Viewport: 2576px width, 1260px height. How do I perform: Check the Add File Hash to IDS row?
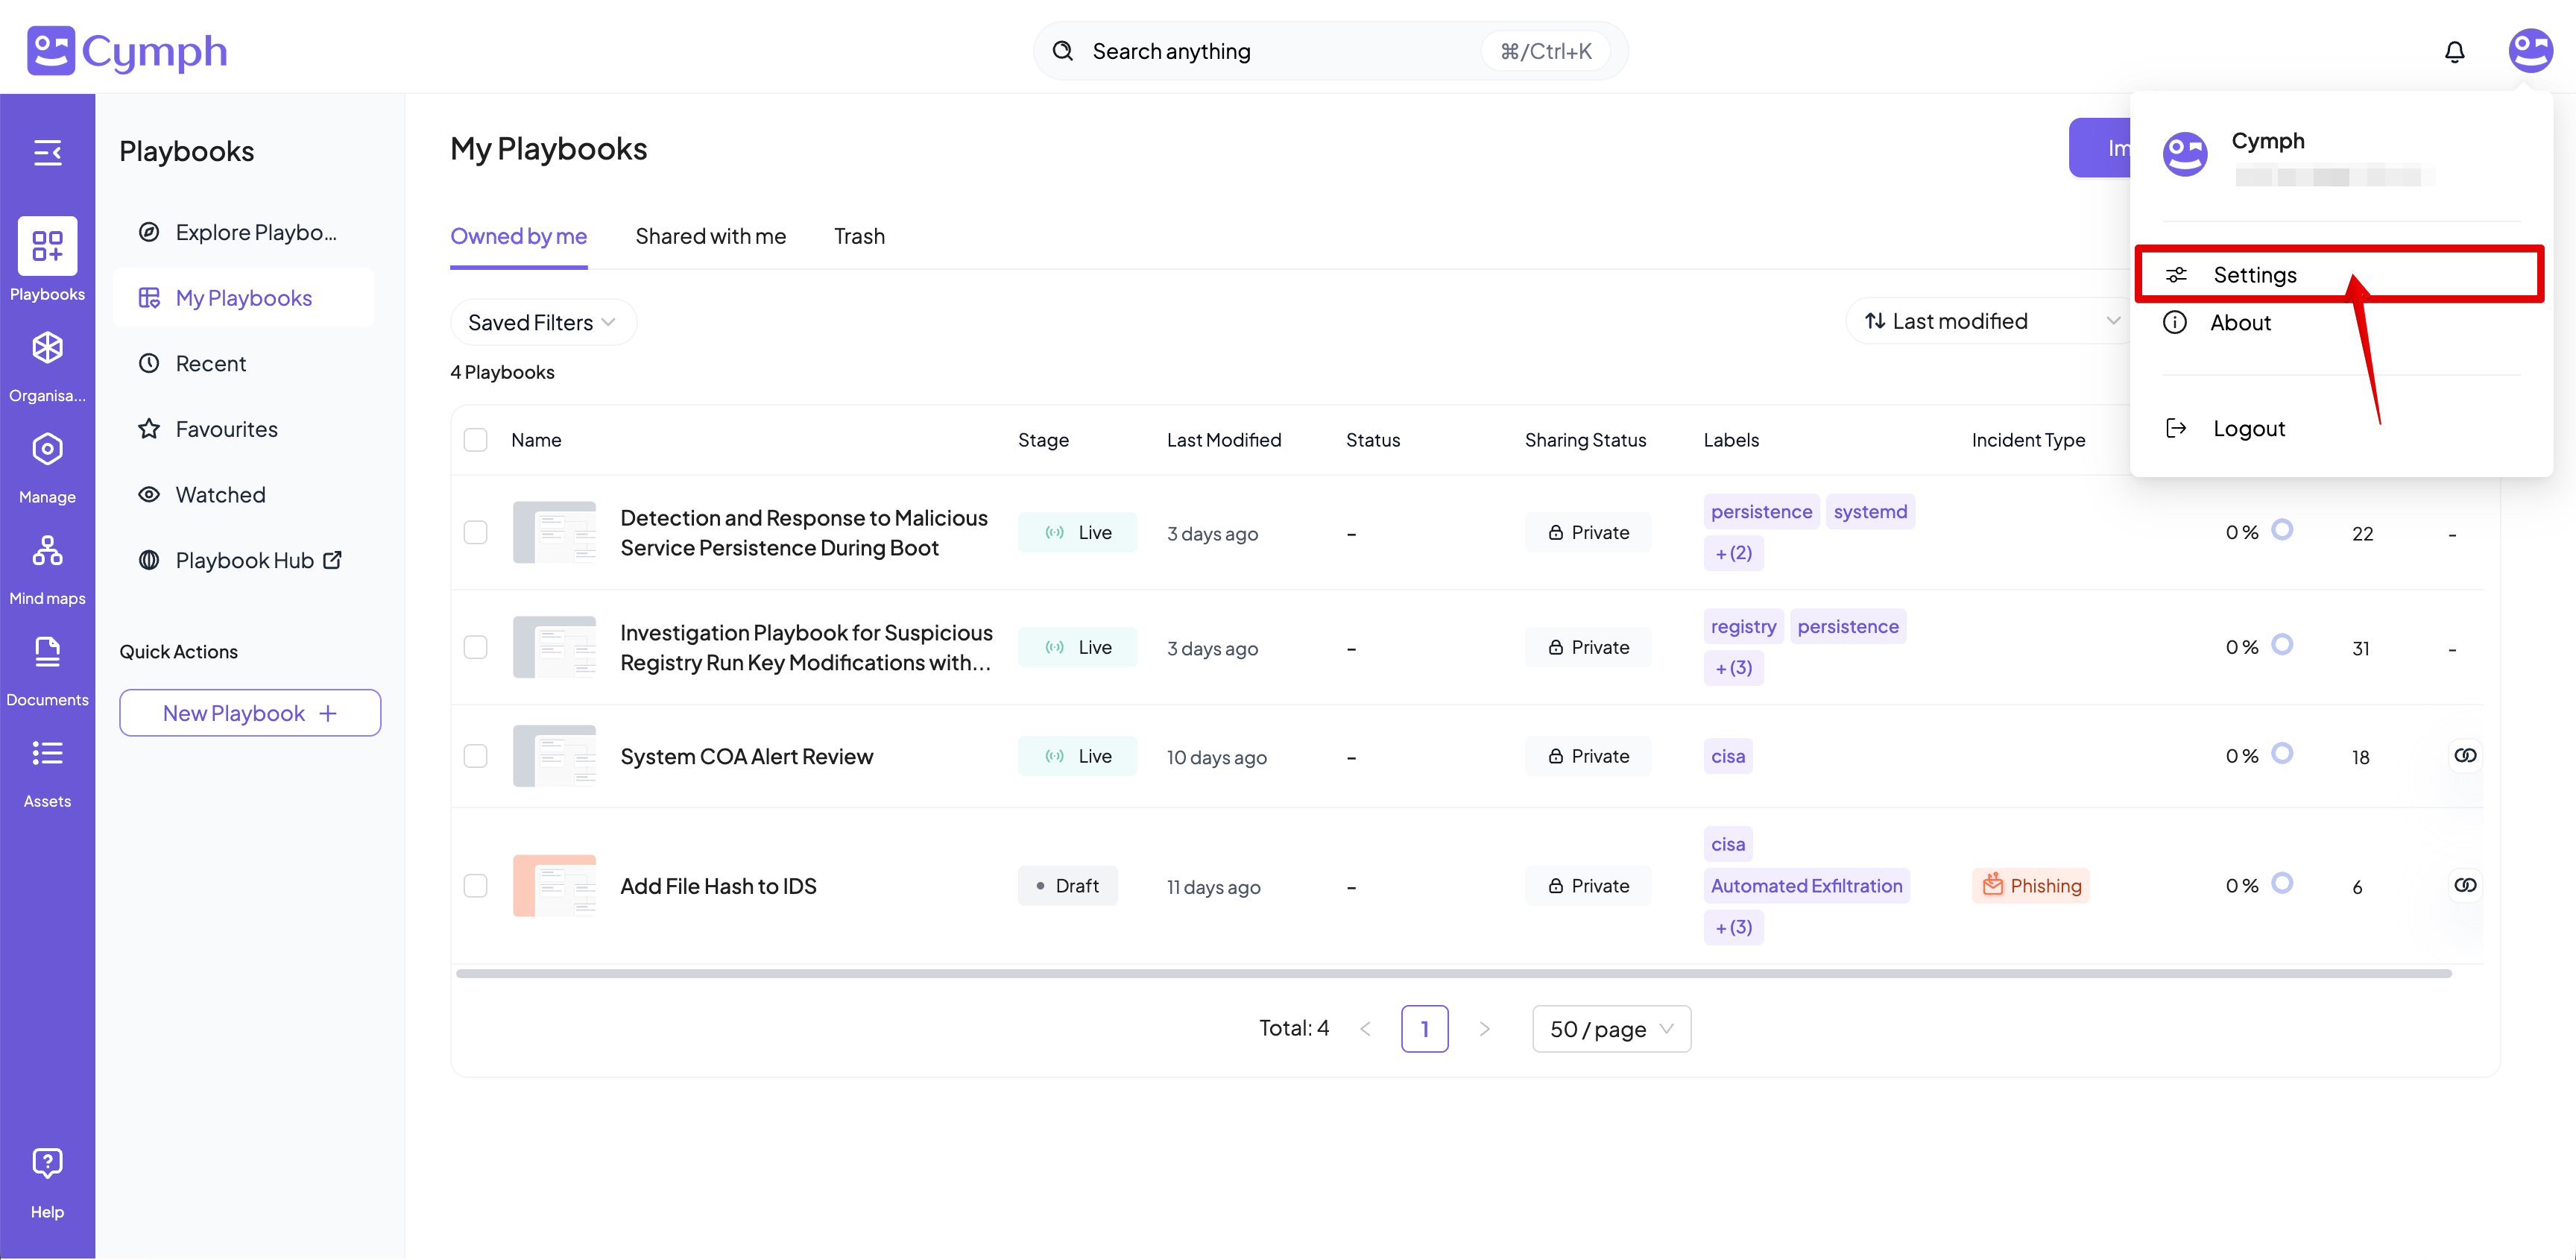pyautogui.click(x=476, y=886)
